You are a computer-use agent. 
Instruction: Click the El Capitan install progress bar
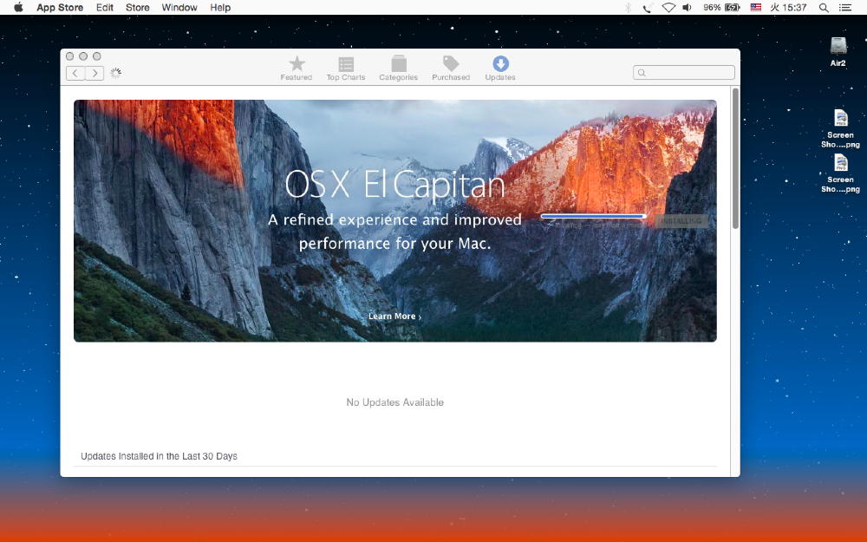pos(593,216)
